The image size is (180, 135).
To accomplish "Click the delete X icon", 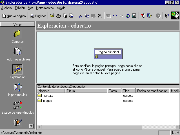I will (x=100, y=16).
